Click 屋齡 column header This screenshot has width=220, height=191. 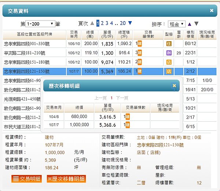(x=179, y=34)
